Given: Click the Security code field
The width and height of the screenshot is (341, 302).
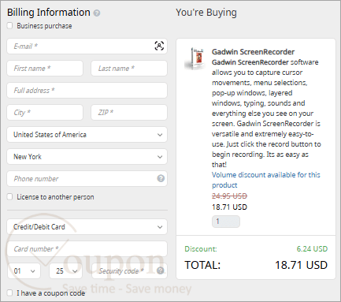Looking at the screenshot, I should point(129,270).
